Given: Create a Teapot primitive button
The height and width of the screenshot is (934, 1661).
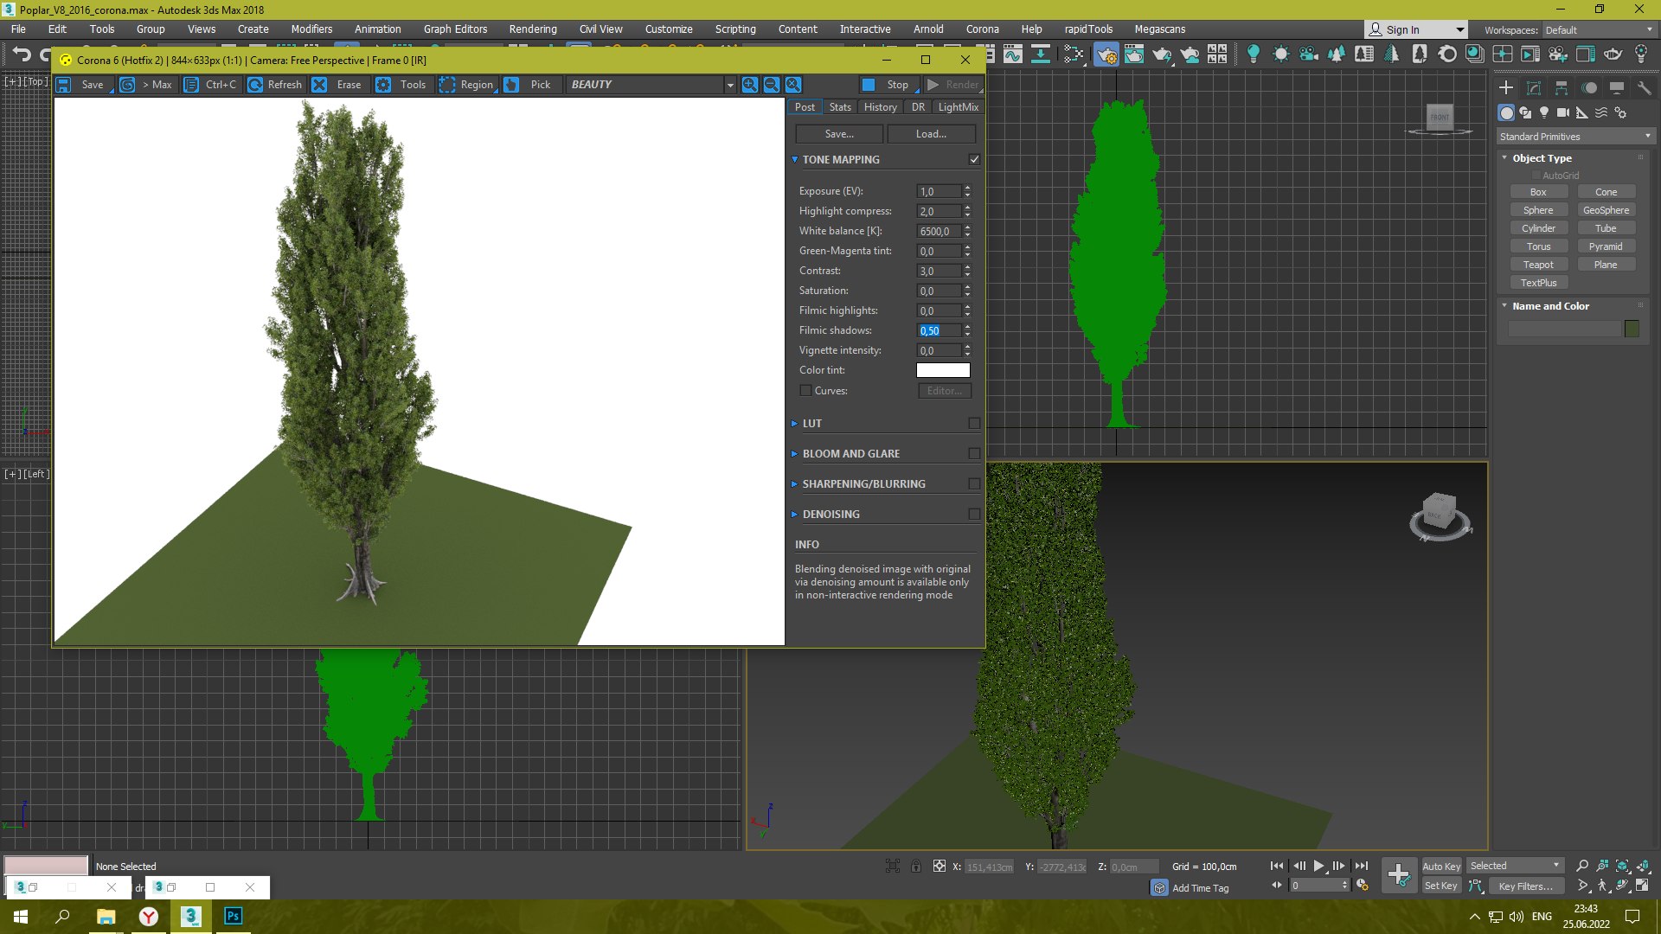Looking at the screenshot, I should pyautogui.click(x=1538, y=265).
